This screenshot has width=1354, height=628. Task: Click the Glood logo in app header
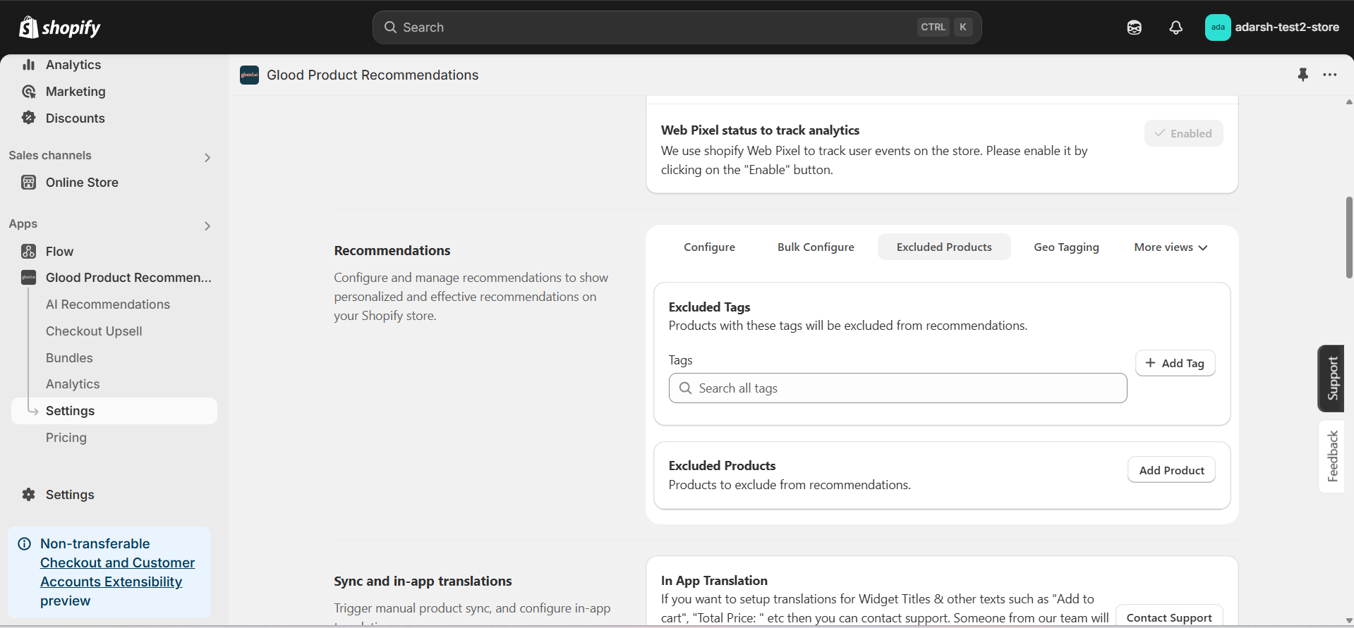pos(249,75)
